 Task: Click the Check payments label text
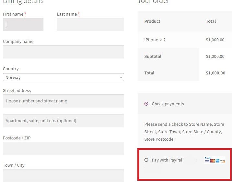pos(168,104)
